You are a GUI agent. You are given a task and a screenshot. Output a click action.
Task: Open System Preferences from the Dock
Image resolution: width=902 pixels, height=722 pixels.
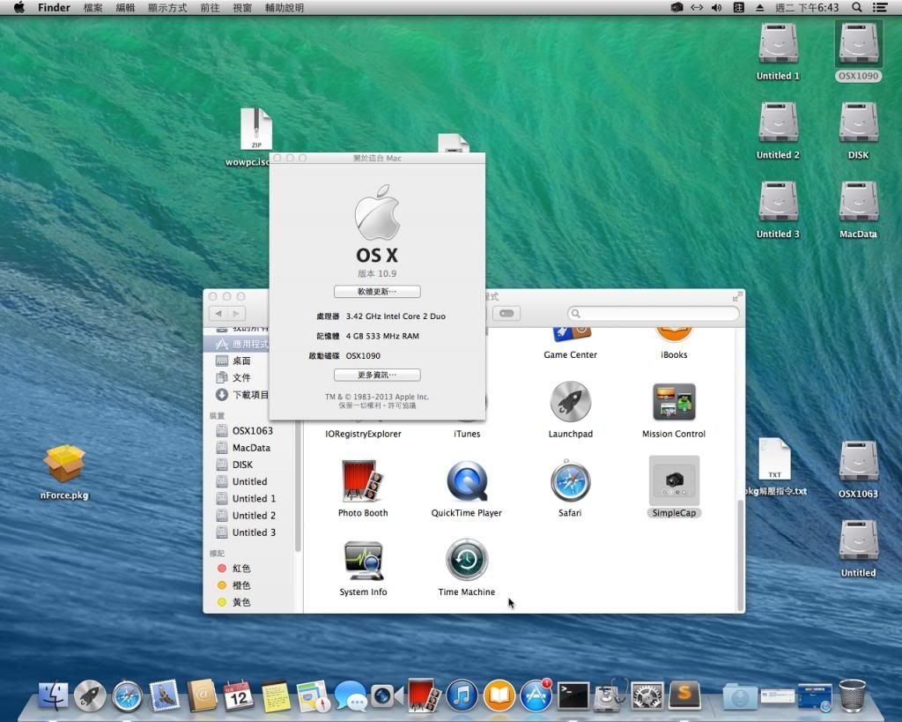[x=647, y=696]
